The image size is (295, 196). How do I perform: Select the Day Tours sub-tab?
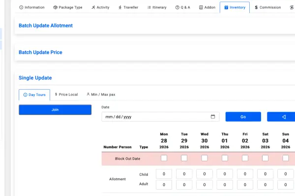click(34, 95)
